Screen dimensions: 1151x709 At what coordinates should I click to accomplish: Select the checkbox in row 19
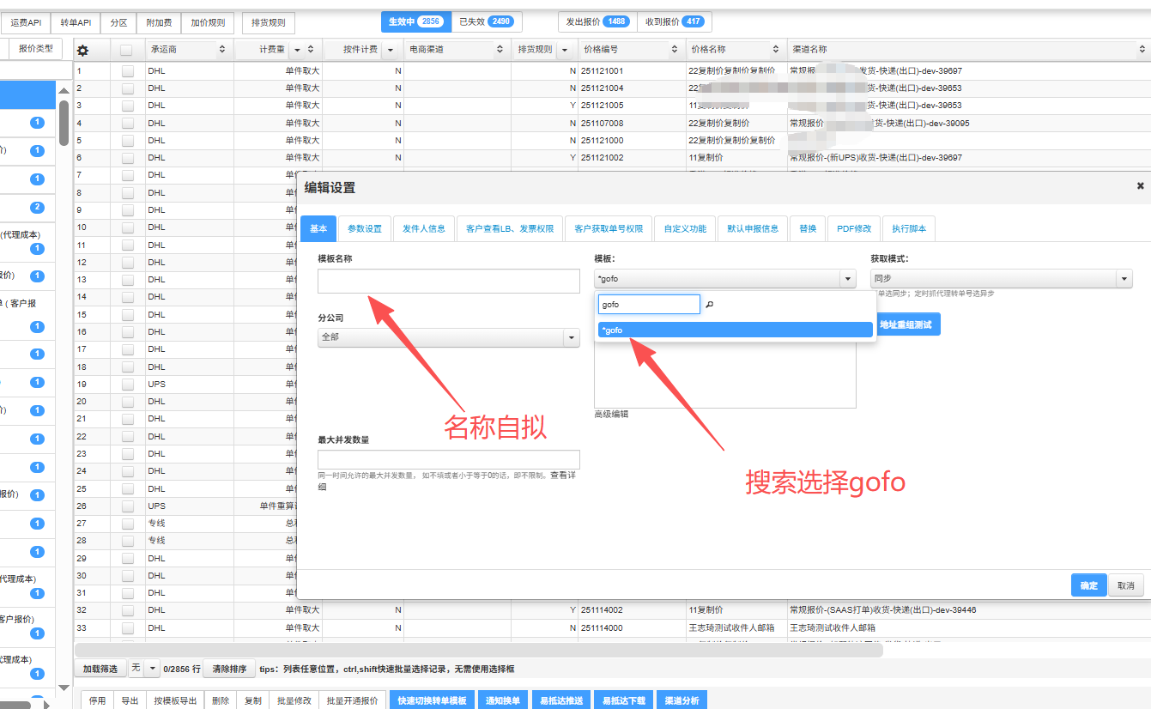tap(127, 385)
